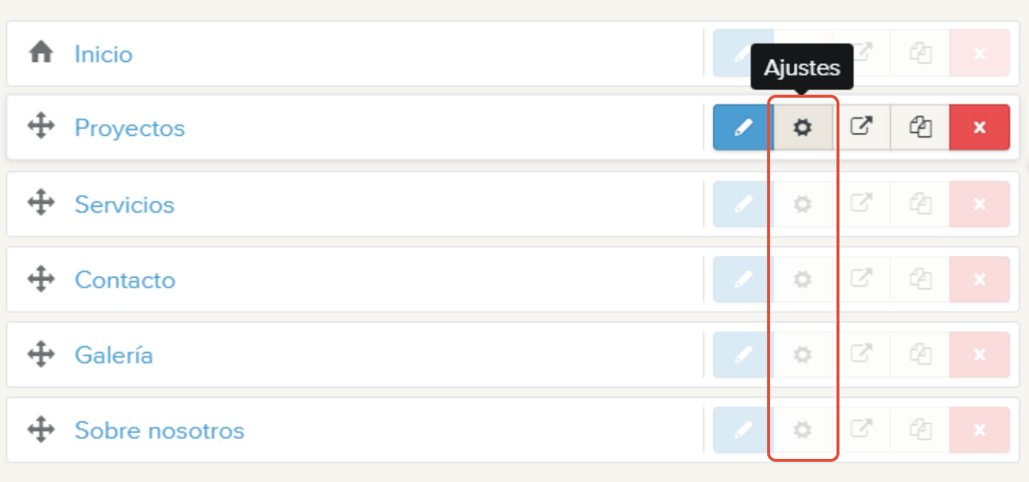Select the Contacto page name
The width and height of the screenshot is (1029, 482).
tap(125, 280)
